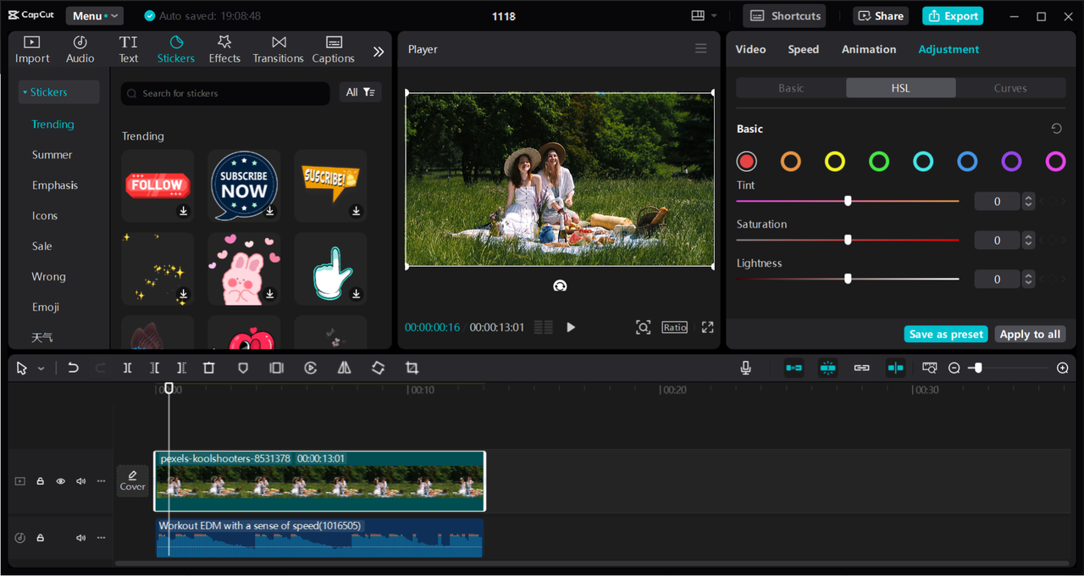Split the clip at playhead
This screenshot has height=576, width=1084.
click(x=127, y=368)
